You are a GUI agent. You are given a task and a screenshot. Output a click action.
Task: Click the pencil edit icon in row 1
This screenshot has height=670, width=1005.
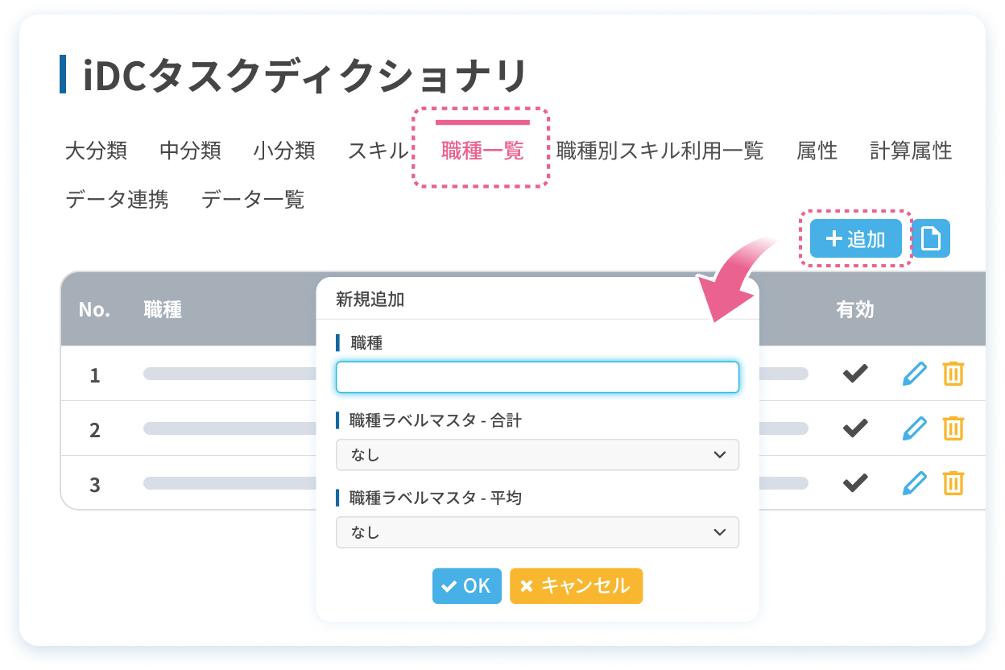(x=914, y=374)
